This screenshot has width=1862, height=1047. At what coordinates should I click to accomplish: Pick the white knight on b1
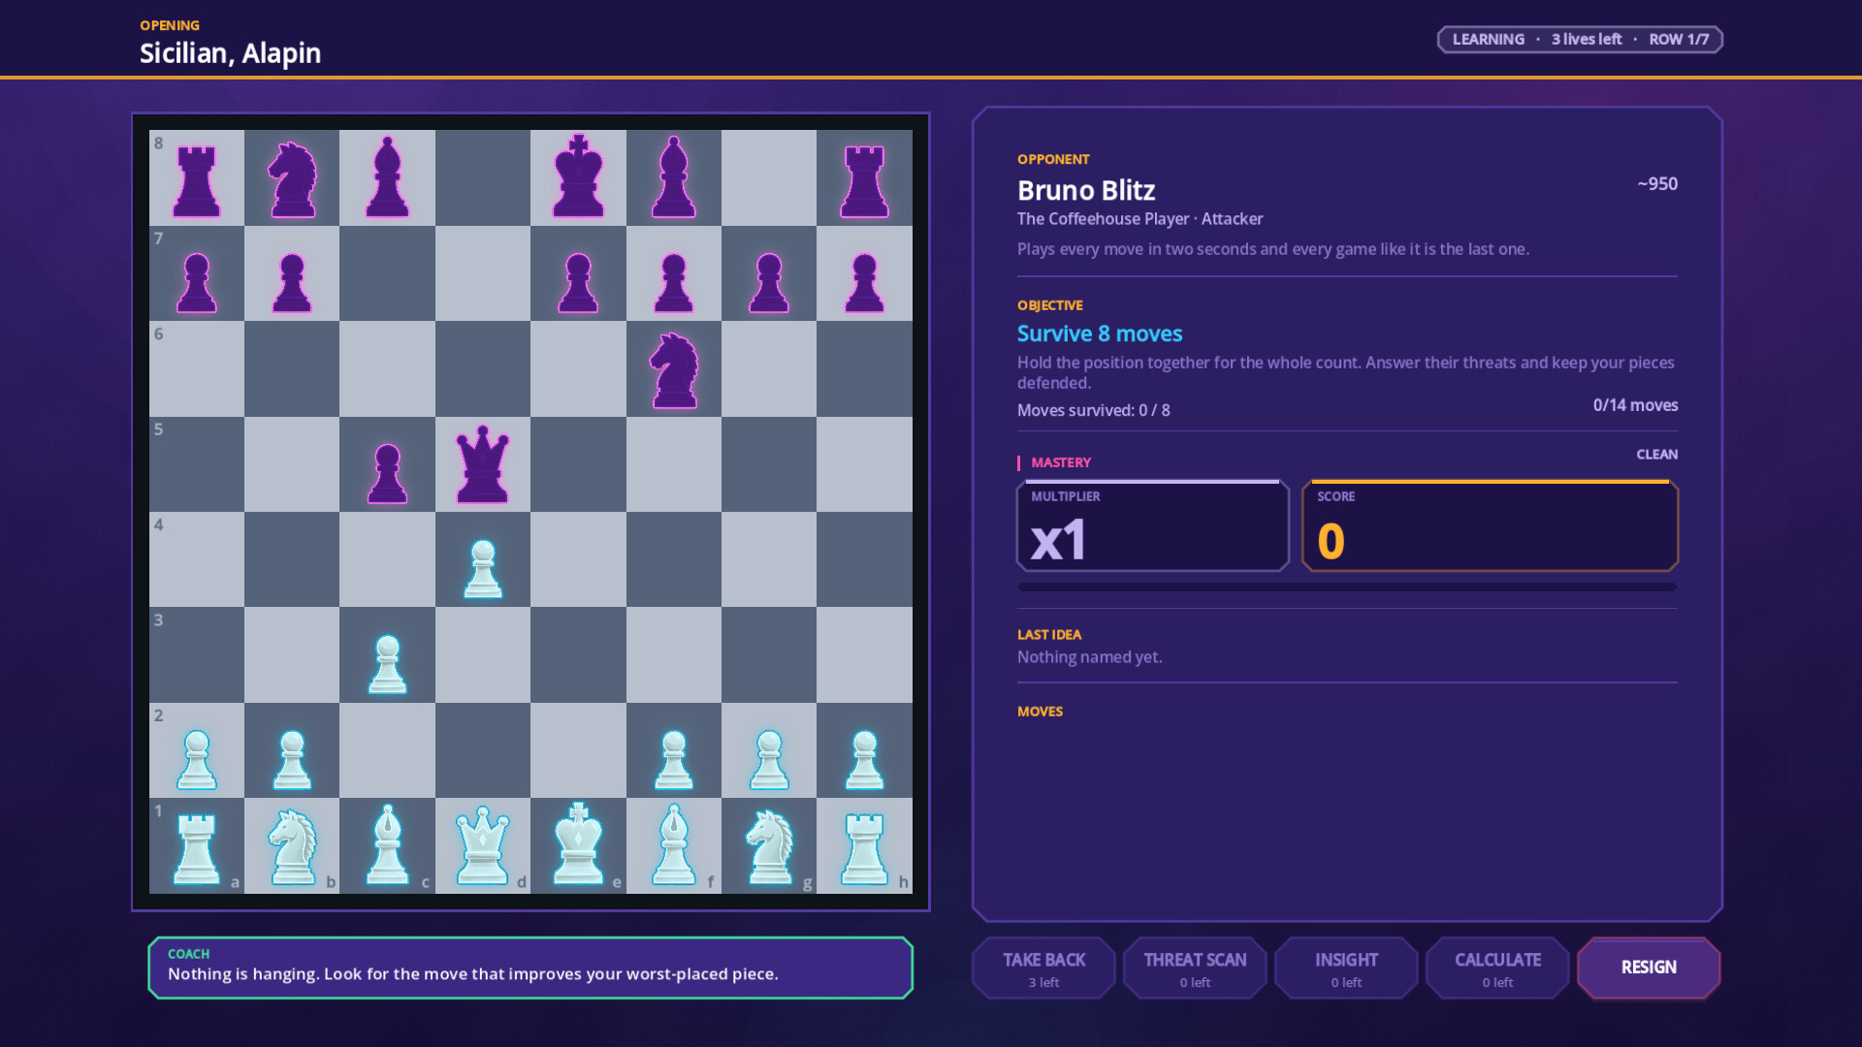click(x=292, y=845)
